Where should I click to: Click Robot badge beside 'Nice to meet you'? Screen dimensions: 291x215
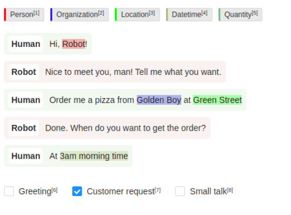click(24, 72)
